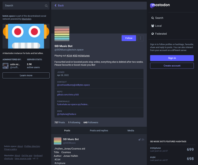Screen dimensions: 198x165
Task: Click the unlocked visibility icon on the post
Action: click(140, 140)
